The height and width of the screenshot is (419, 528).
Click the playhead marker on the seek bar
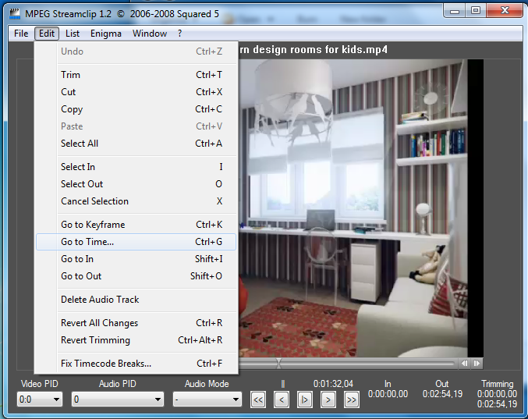pyautogui.click(x=278, y=363)
